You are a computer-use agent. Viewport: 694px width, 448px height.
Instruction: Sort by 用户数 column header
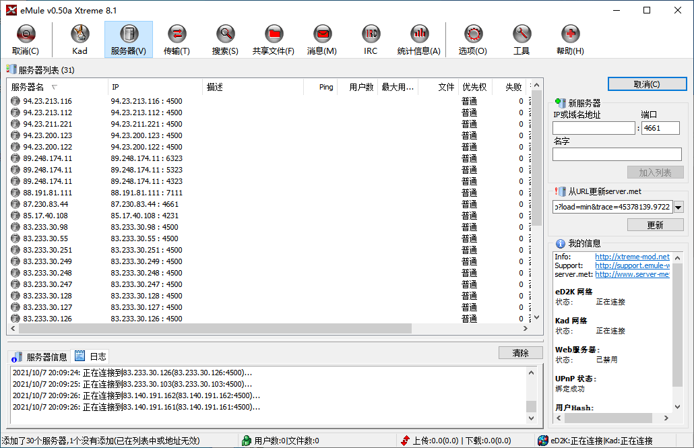(x=358, y=87)
